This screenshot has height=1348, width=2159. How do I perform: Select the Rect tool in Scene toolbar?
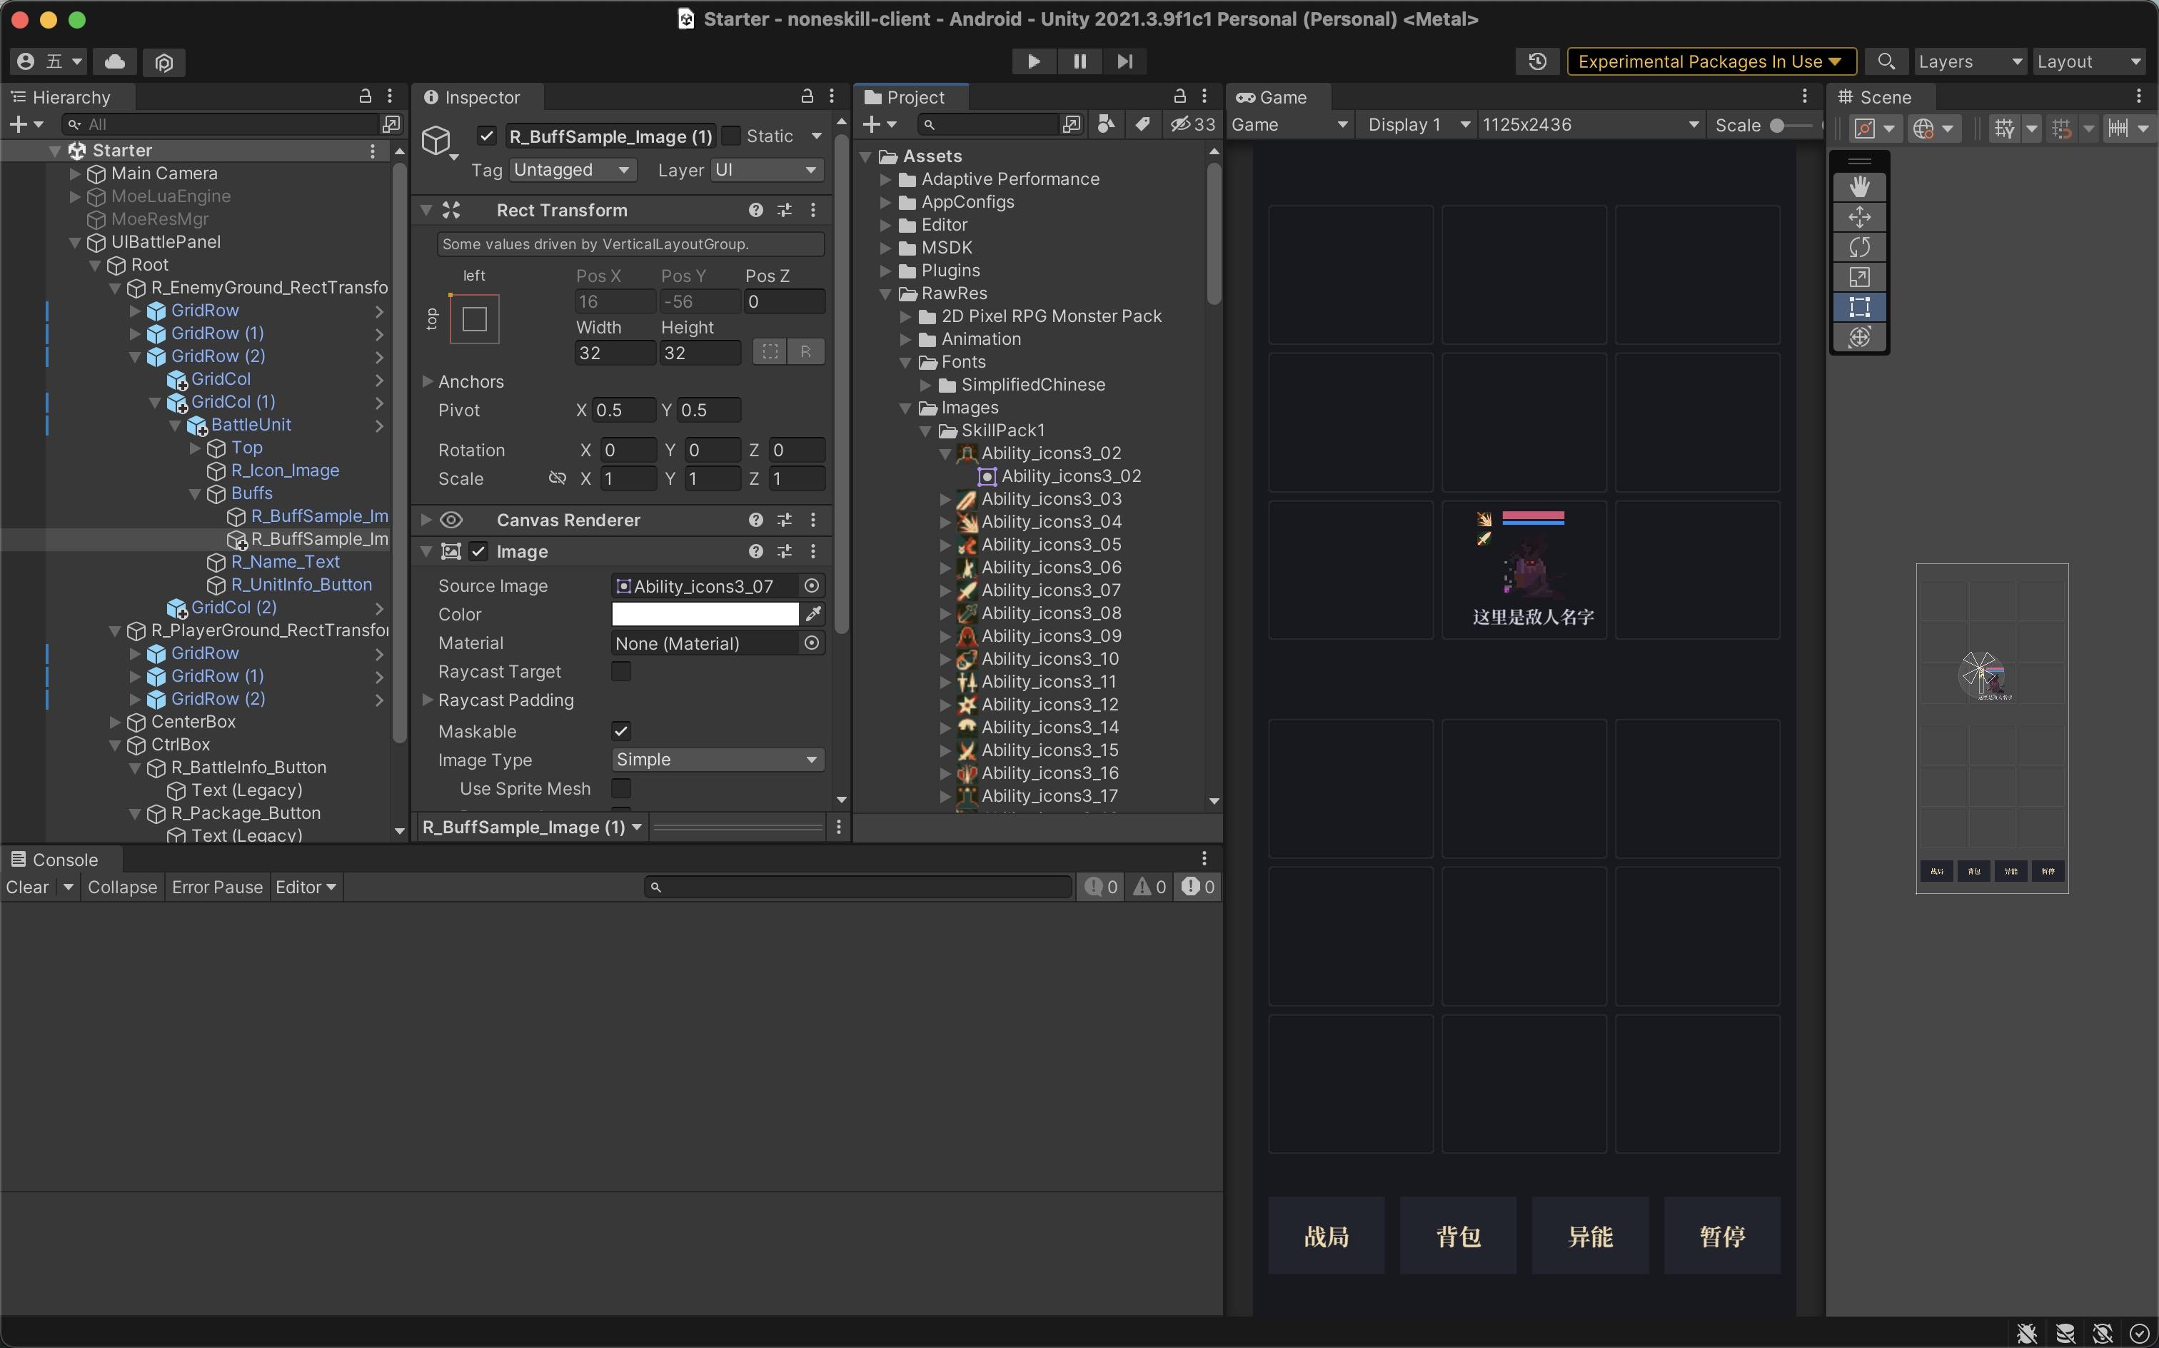1859,308
